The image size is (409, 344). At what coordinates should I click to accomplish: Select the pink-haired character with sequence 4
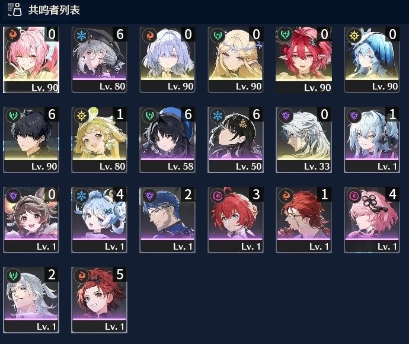tap(372, 220)
